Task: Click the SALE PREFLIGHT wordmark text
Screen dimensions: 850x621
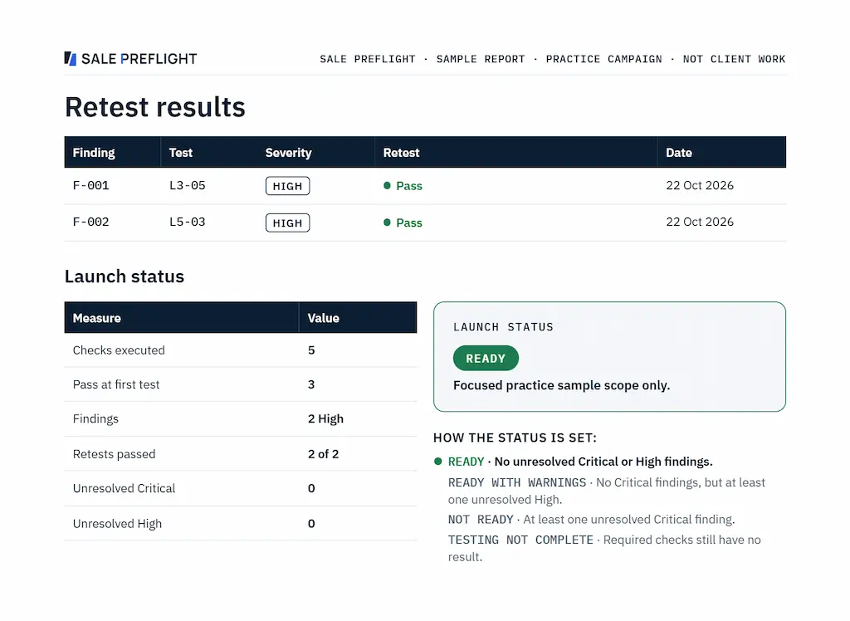Action: pyautogui.click(x=139, y=59)
